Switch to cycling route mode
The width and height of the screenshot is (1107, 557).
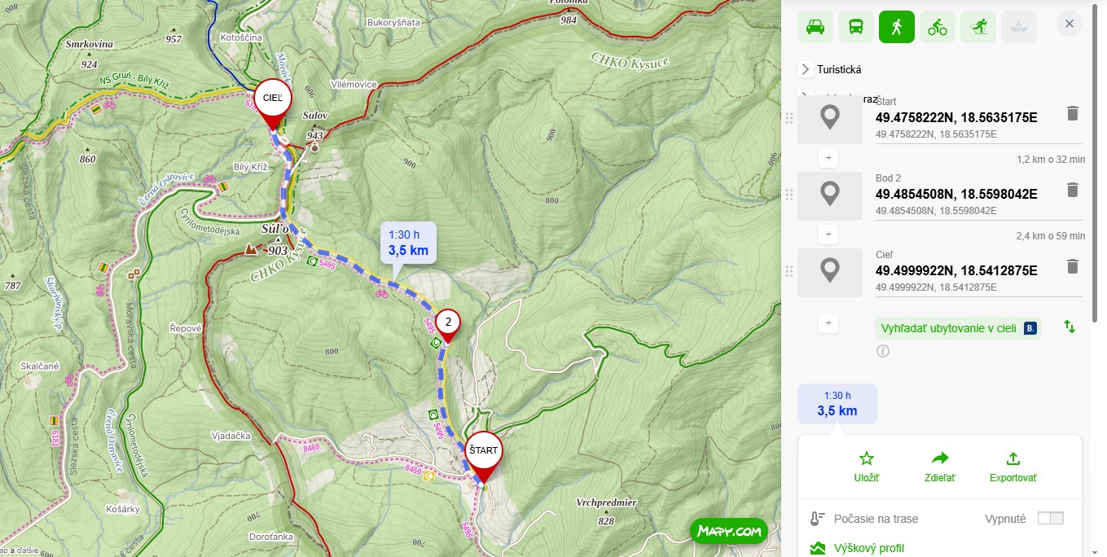pyautogui.click(x=938, y=27)
